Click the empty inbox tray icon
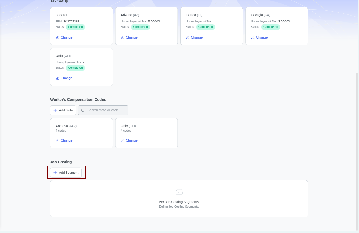Image resolution: width=359 pixels, height=233 pixels. point(179,192)
